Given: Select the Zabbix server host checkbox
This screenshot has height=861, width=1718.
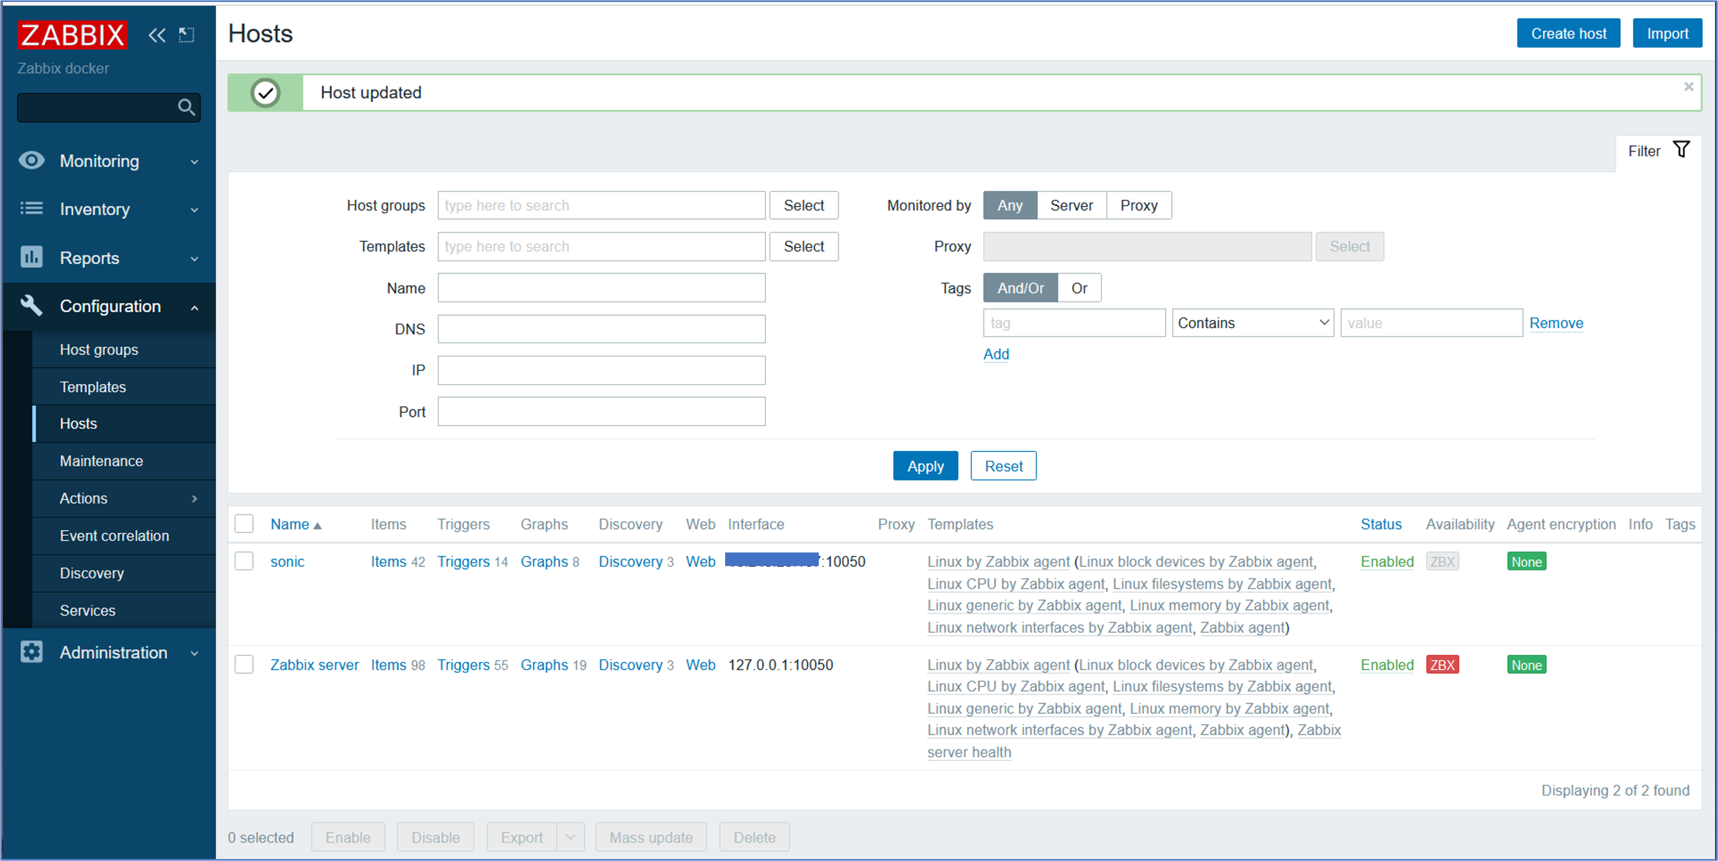Looking at the screenshot, I should click(x=244, y=664).
